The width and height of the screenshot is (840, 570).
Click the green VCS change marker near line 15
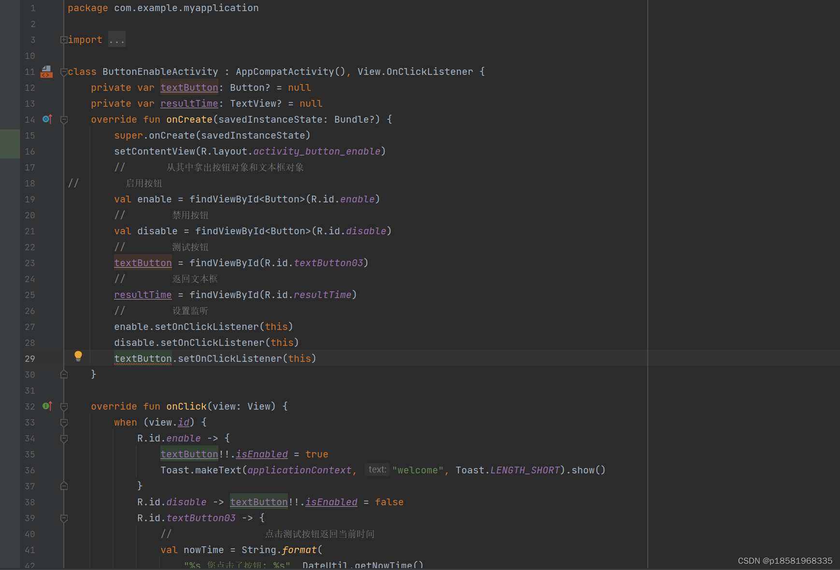[x=10, y=143]
